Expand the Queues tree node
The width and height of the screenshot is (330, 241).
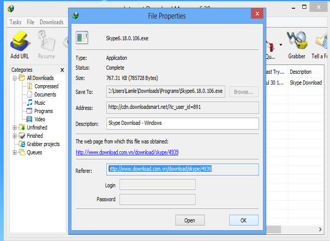[x=14, y=152]
